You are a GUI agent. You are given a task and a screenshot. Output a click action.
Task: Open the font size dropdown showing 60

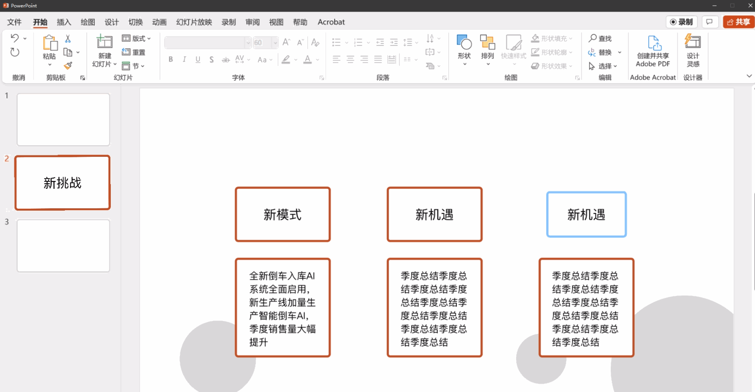pos(275,43)
